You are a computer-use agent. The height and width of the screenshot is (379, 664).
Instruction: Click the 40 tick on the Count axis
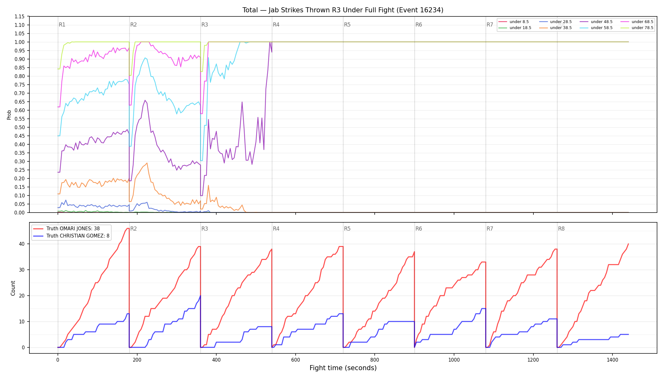point(22,244)
